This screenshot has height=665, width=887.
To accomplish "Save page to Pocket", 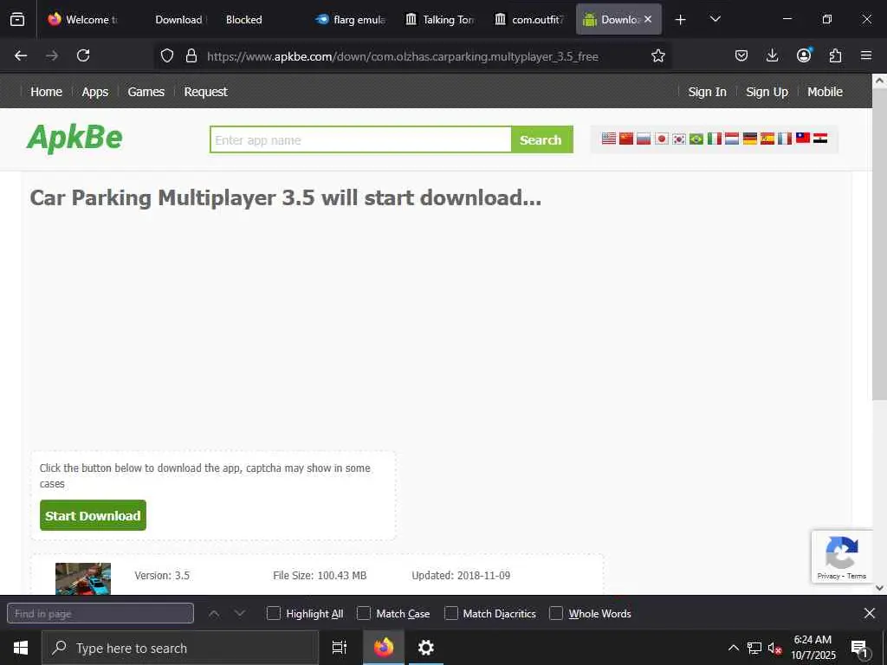I will [x=741, y=55].
